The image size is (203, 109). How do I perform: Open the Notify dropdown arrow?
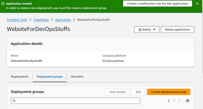pos(154,29)
